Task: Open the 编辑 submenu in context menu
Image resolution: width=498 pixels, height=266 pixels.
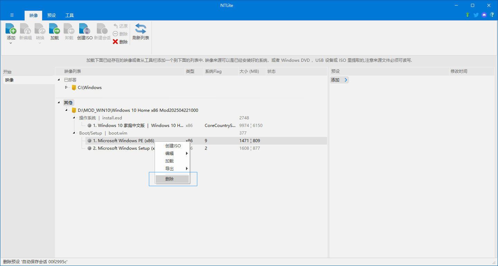Action: coord(173,154)
